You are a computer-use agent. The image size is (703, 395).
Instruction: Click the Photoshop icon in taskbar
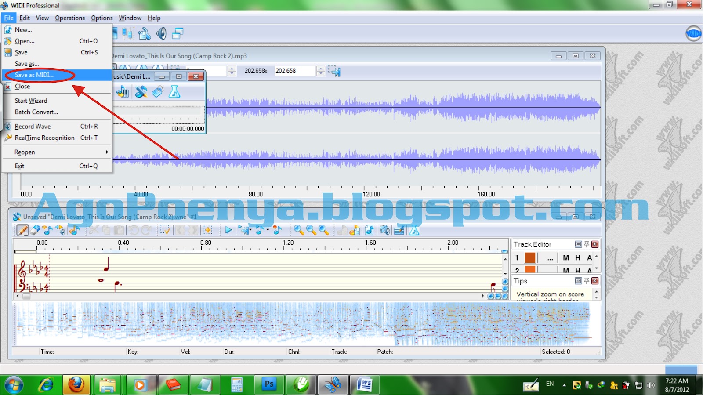click(269, 385)
